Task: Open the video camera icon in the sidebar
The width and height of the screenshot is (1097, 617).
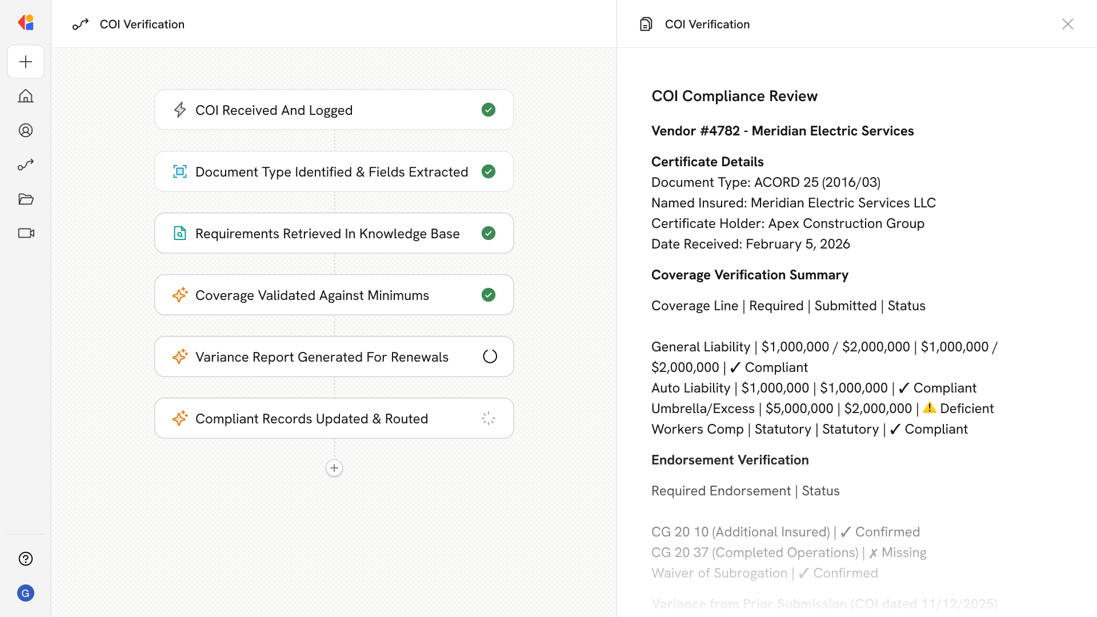Action: point(26,233)
